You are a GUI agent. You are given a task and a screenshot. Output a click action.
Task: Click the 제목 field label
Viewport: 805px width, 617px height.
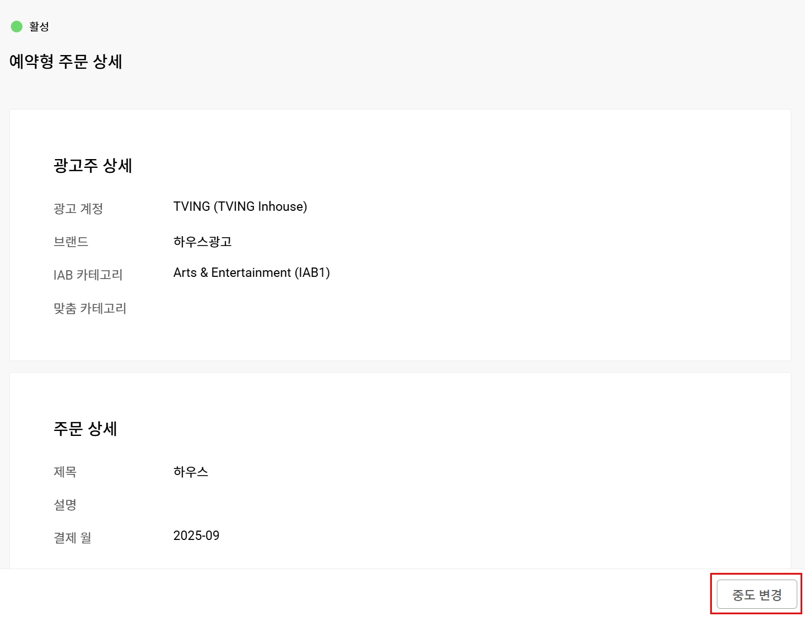coord(65,472)
